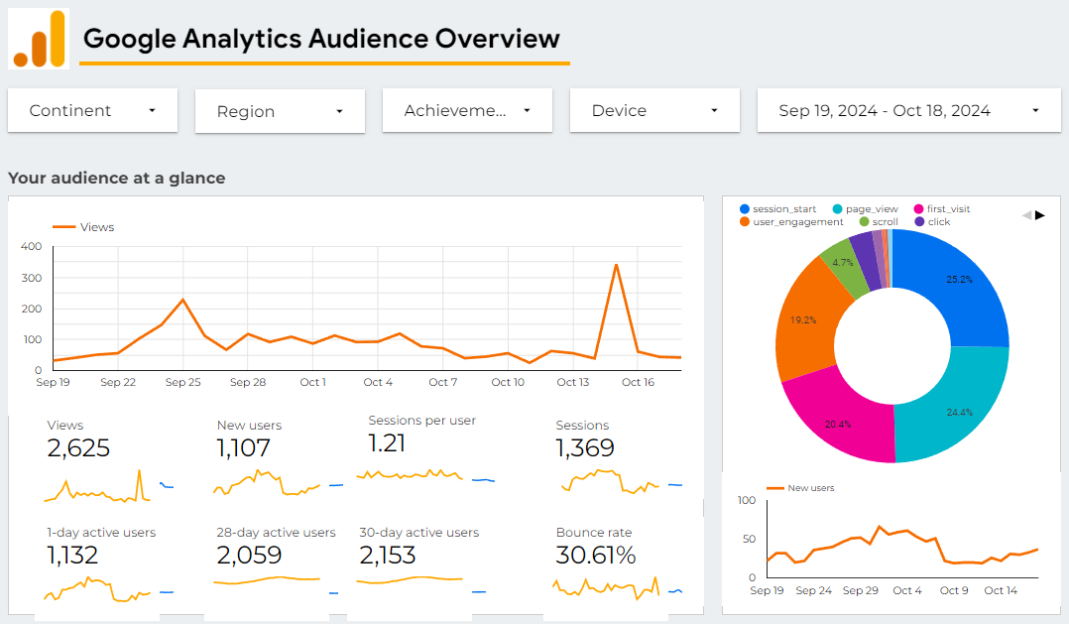Click the '400' y-axis label
Viewport: 1069px width, 624px height.
click(32, 246)
